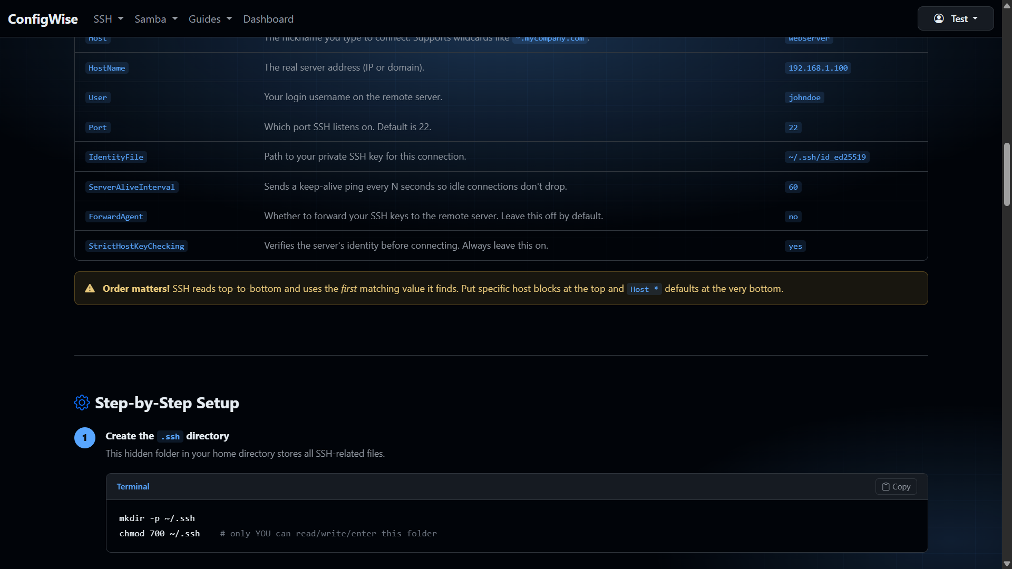Click the 192.168.1.100 example value
This screenshot has width=1012, height=569.
[x=818, y=68]
